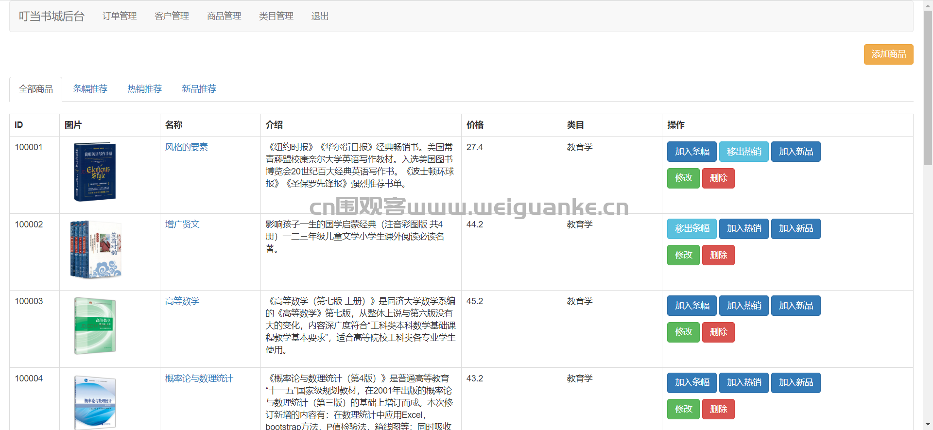Click 加入条幅 for product 100001

pos(692,152)
